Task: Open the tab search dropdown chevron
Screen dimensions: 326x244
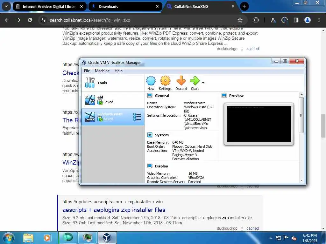Action: point(6,6)
